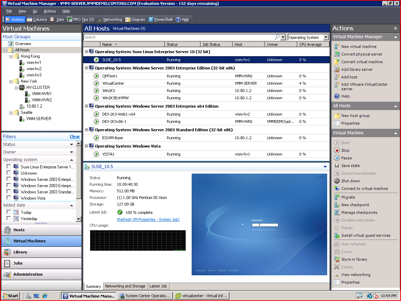Open Networking from the toolbar
401x301 pixels.
tap(110, 19)
